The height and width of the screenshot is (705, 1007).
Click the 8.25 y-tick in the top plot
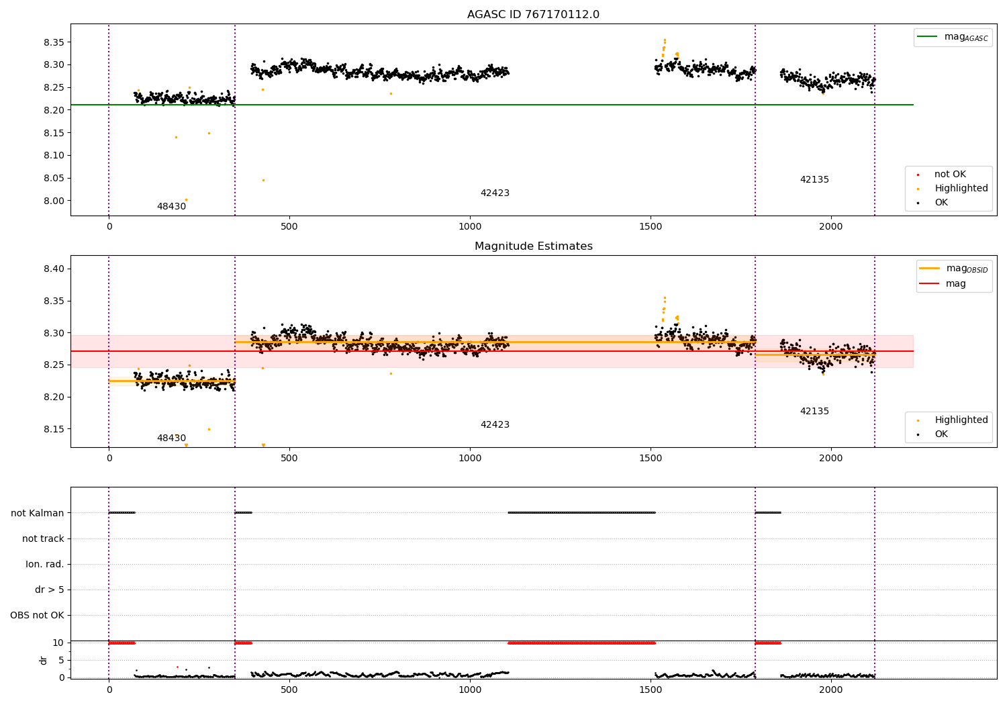[54, 87]
